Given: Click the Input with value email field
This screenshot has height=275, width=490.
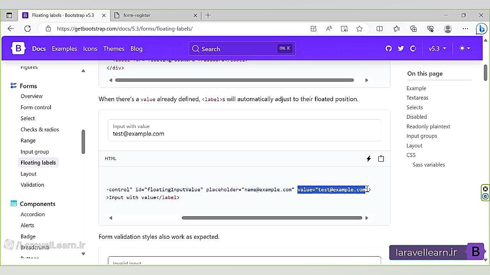Looking at the screenshot, I should pyautogui.click(x=244, y=130).
